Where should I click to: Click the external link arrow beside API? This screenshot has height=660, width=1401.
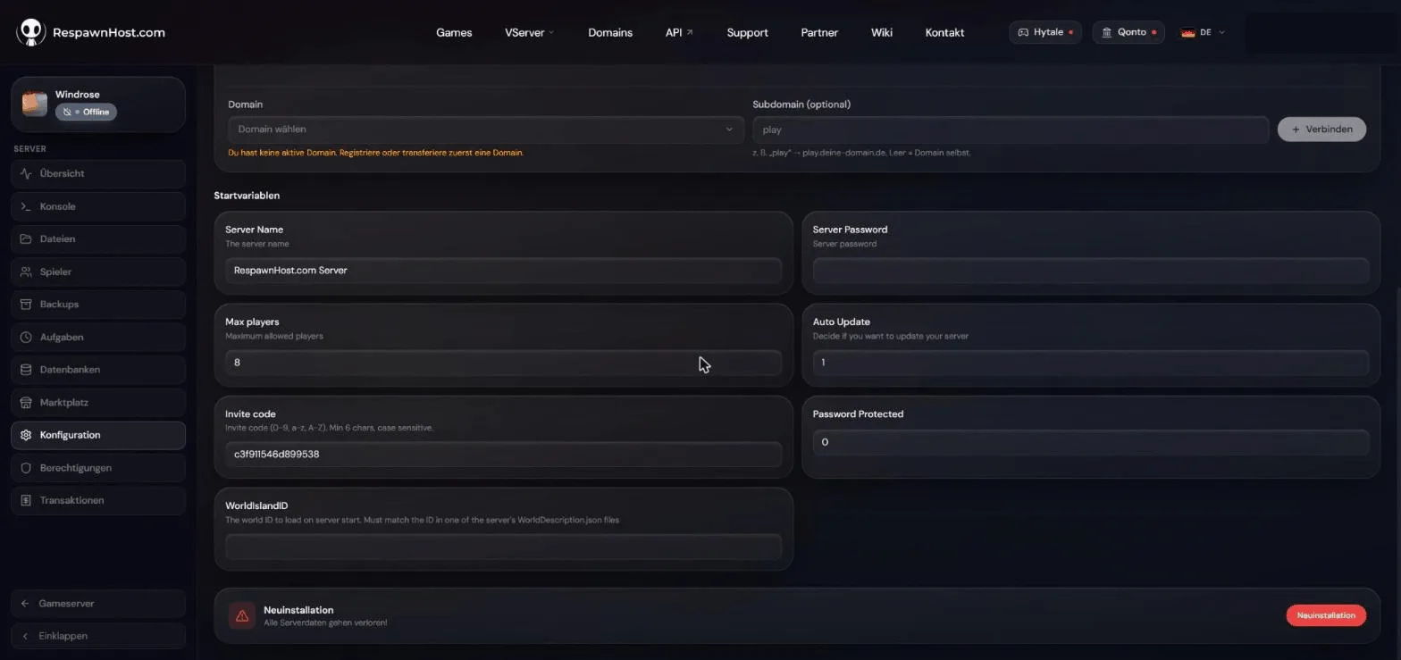[690, 32]
